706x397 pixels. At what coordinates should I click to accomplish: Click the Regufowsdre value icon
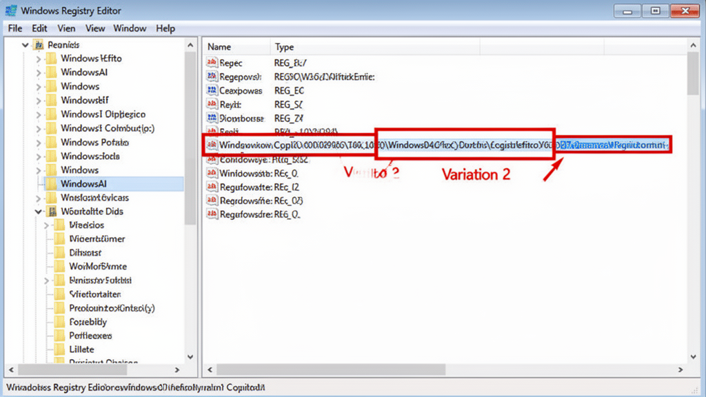pos(212,214)
